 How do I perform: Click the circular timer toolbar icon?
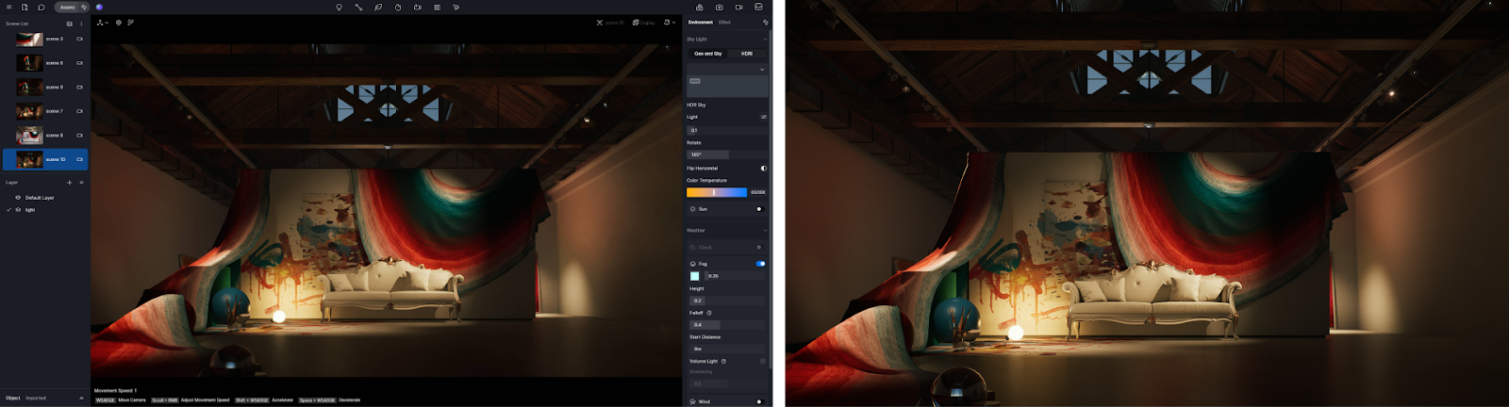[x=398, y=7]
